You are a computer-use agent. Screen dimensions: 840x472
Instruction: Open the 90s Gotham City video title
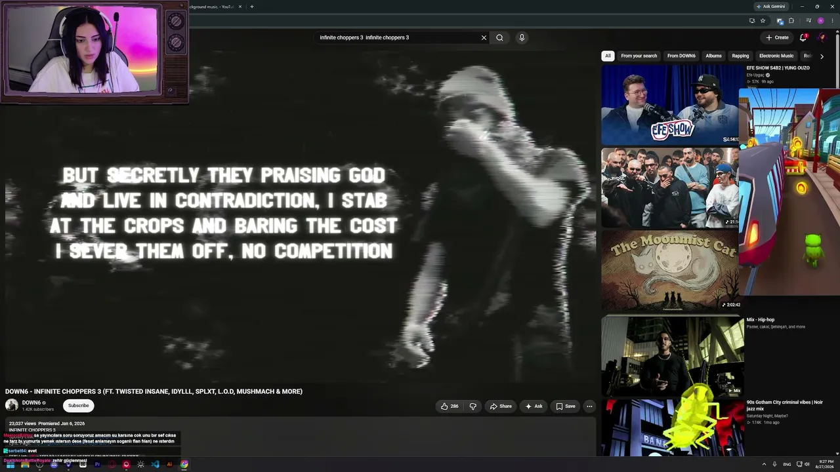[784, 405]
